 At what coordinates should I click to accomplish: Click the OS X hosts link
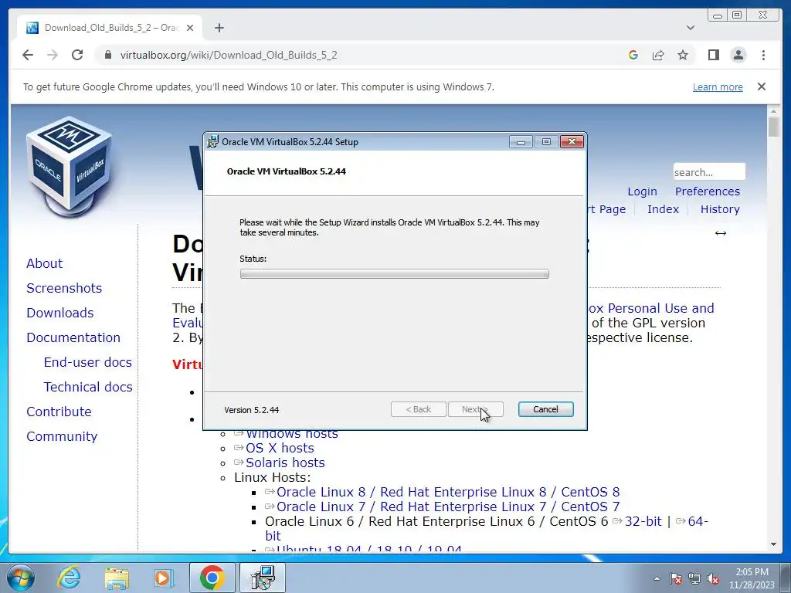point(280,449)
